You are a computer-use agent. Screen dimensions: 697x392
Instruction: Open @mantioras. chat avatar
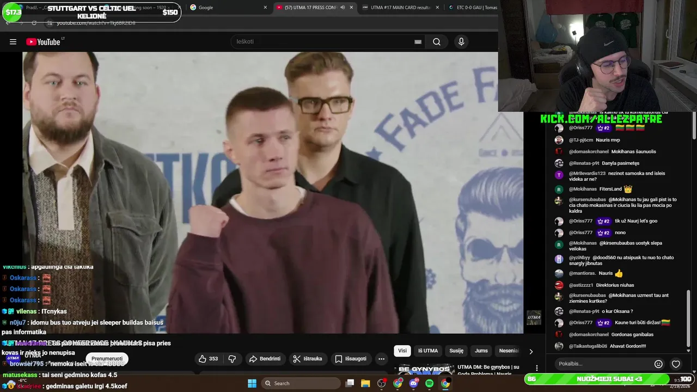[x=559, y=273]
